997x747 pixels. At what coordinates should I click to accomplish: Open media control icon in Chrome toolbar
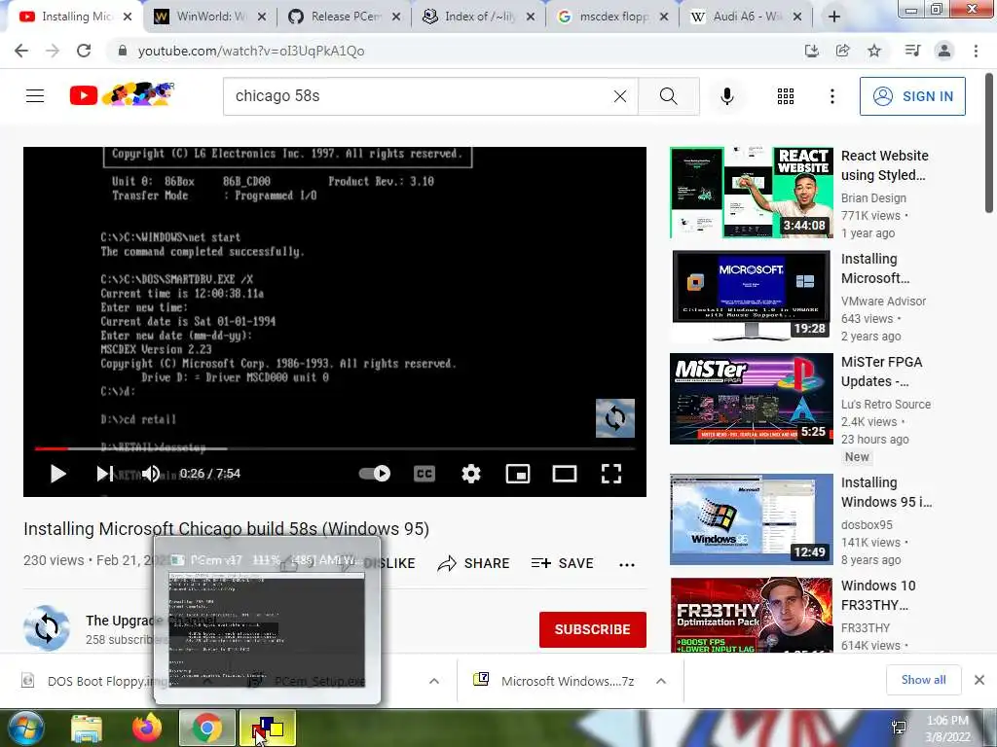click(x=912, y=51)
